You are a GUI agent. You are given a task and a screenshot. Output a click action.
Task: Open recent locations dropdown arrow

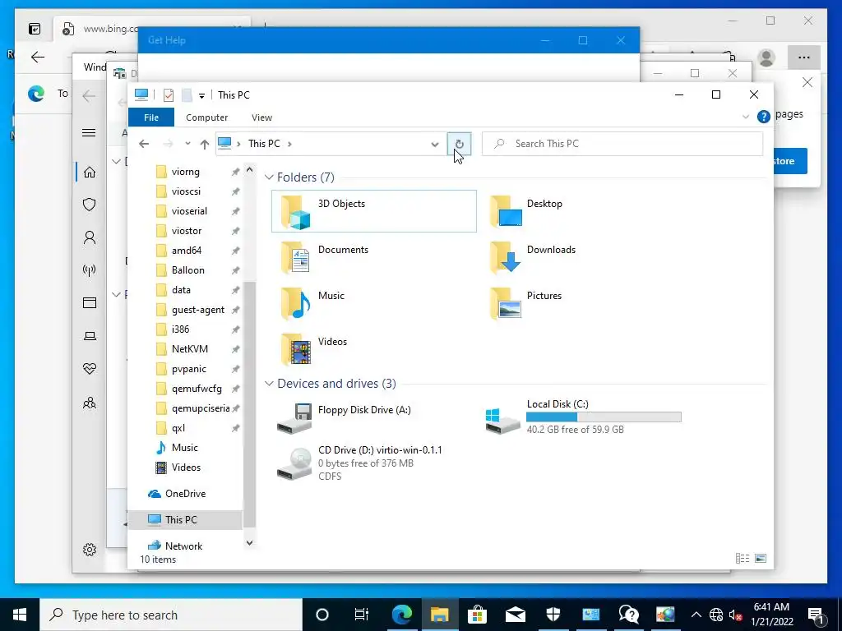187,143
